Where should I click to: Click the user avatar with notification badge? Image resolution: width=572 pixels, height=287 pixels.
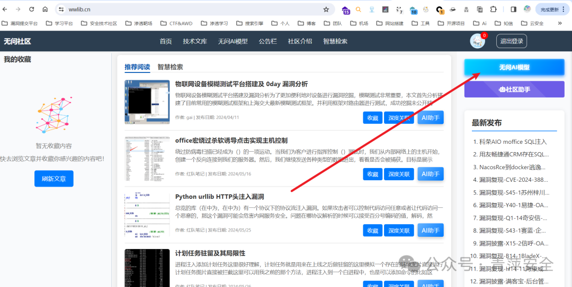click(x=478, y=41)
